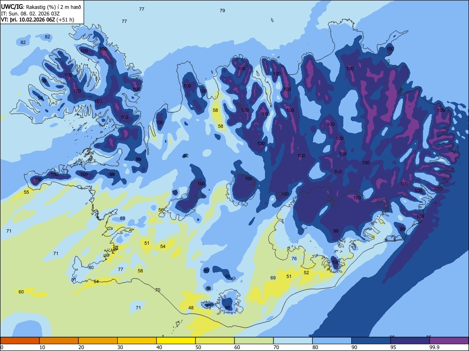The image size is (469, 351).
Task: Click the map value '81' on the southwest peninsula
Action: point(74,280)
